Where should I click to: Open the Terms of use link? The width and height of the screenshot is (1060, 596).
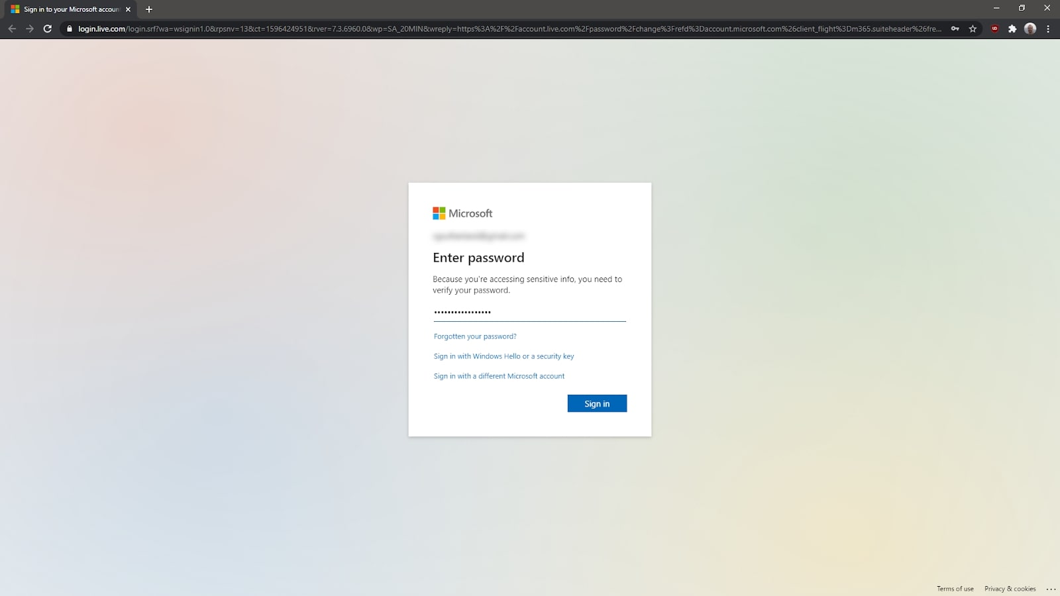[955, 589]
